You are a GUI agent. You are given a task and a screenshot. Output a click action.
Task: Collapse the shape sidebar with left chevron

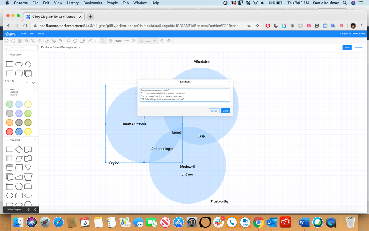pos(35,209)
